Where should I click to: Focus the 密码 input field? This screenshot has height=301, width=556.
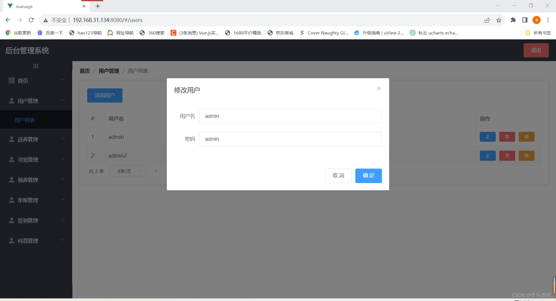(290, 139)
